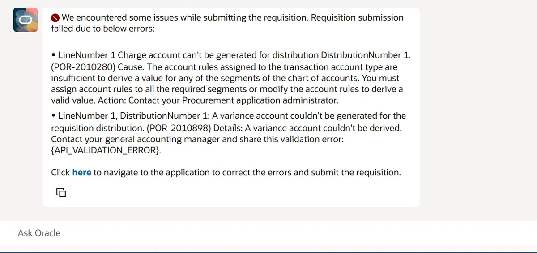This screenshot has width=537, height=253.
Task: Click the {API_VALIDATION_ERROR} placeholder text
Action: pos(106,151)
